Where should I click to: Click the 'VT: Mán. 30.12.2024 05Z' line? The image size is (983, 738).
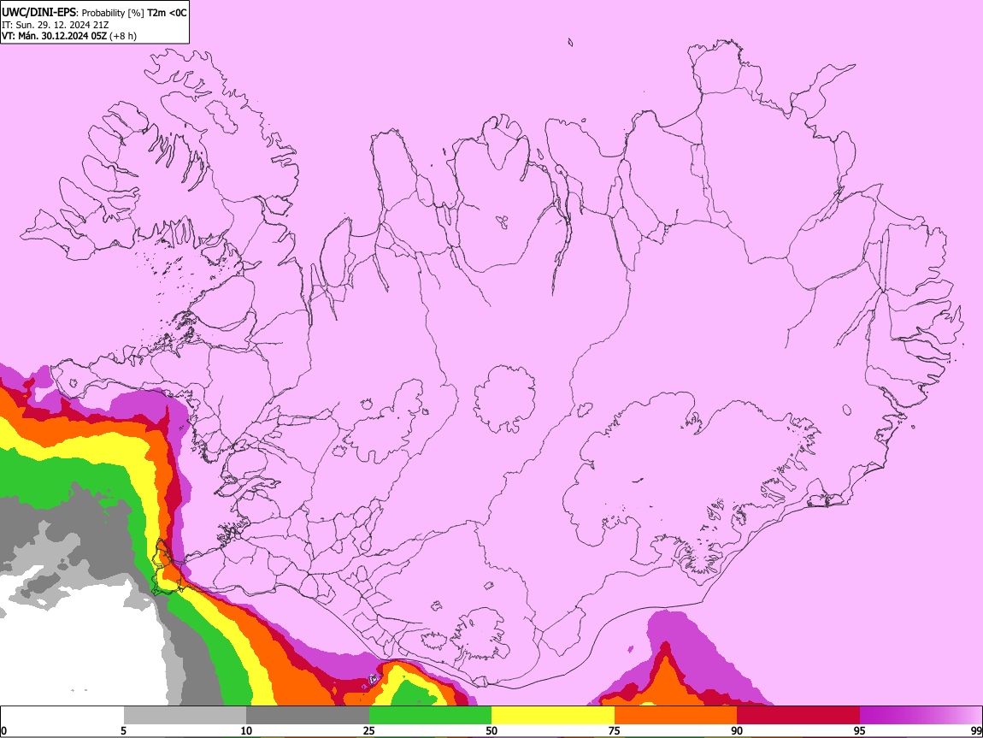tap(54, 36)
